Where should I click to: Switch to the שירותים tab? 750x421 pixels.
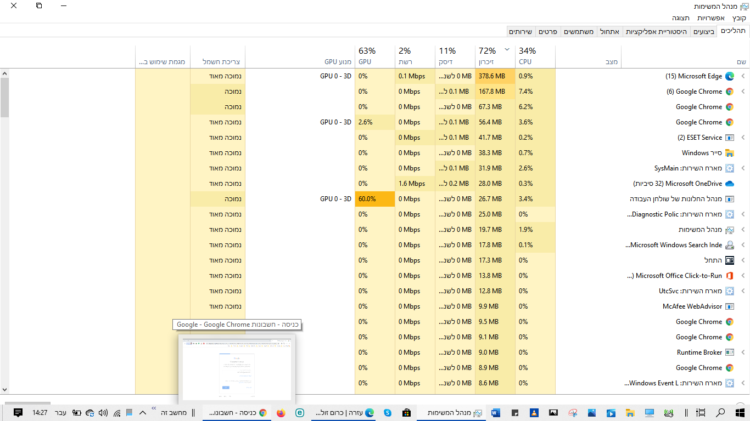coord(520,32)
